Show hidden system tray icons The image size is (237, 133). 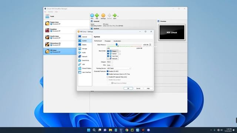pyautogui.click(x=211, y=130)
